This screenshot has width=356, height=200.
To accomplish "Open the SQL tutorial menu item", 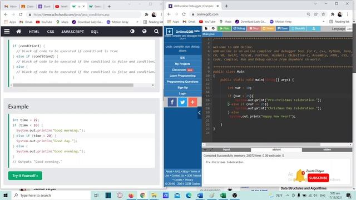I will click(95, 32).
